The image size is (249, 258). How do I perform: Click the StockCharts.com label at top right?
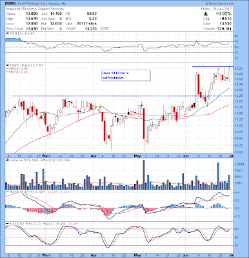pos(219,4)
